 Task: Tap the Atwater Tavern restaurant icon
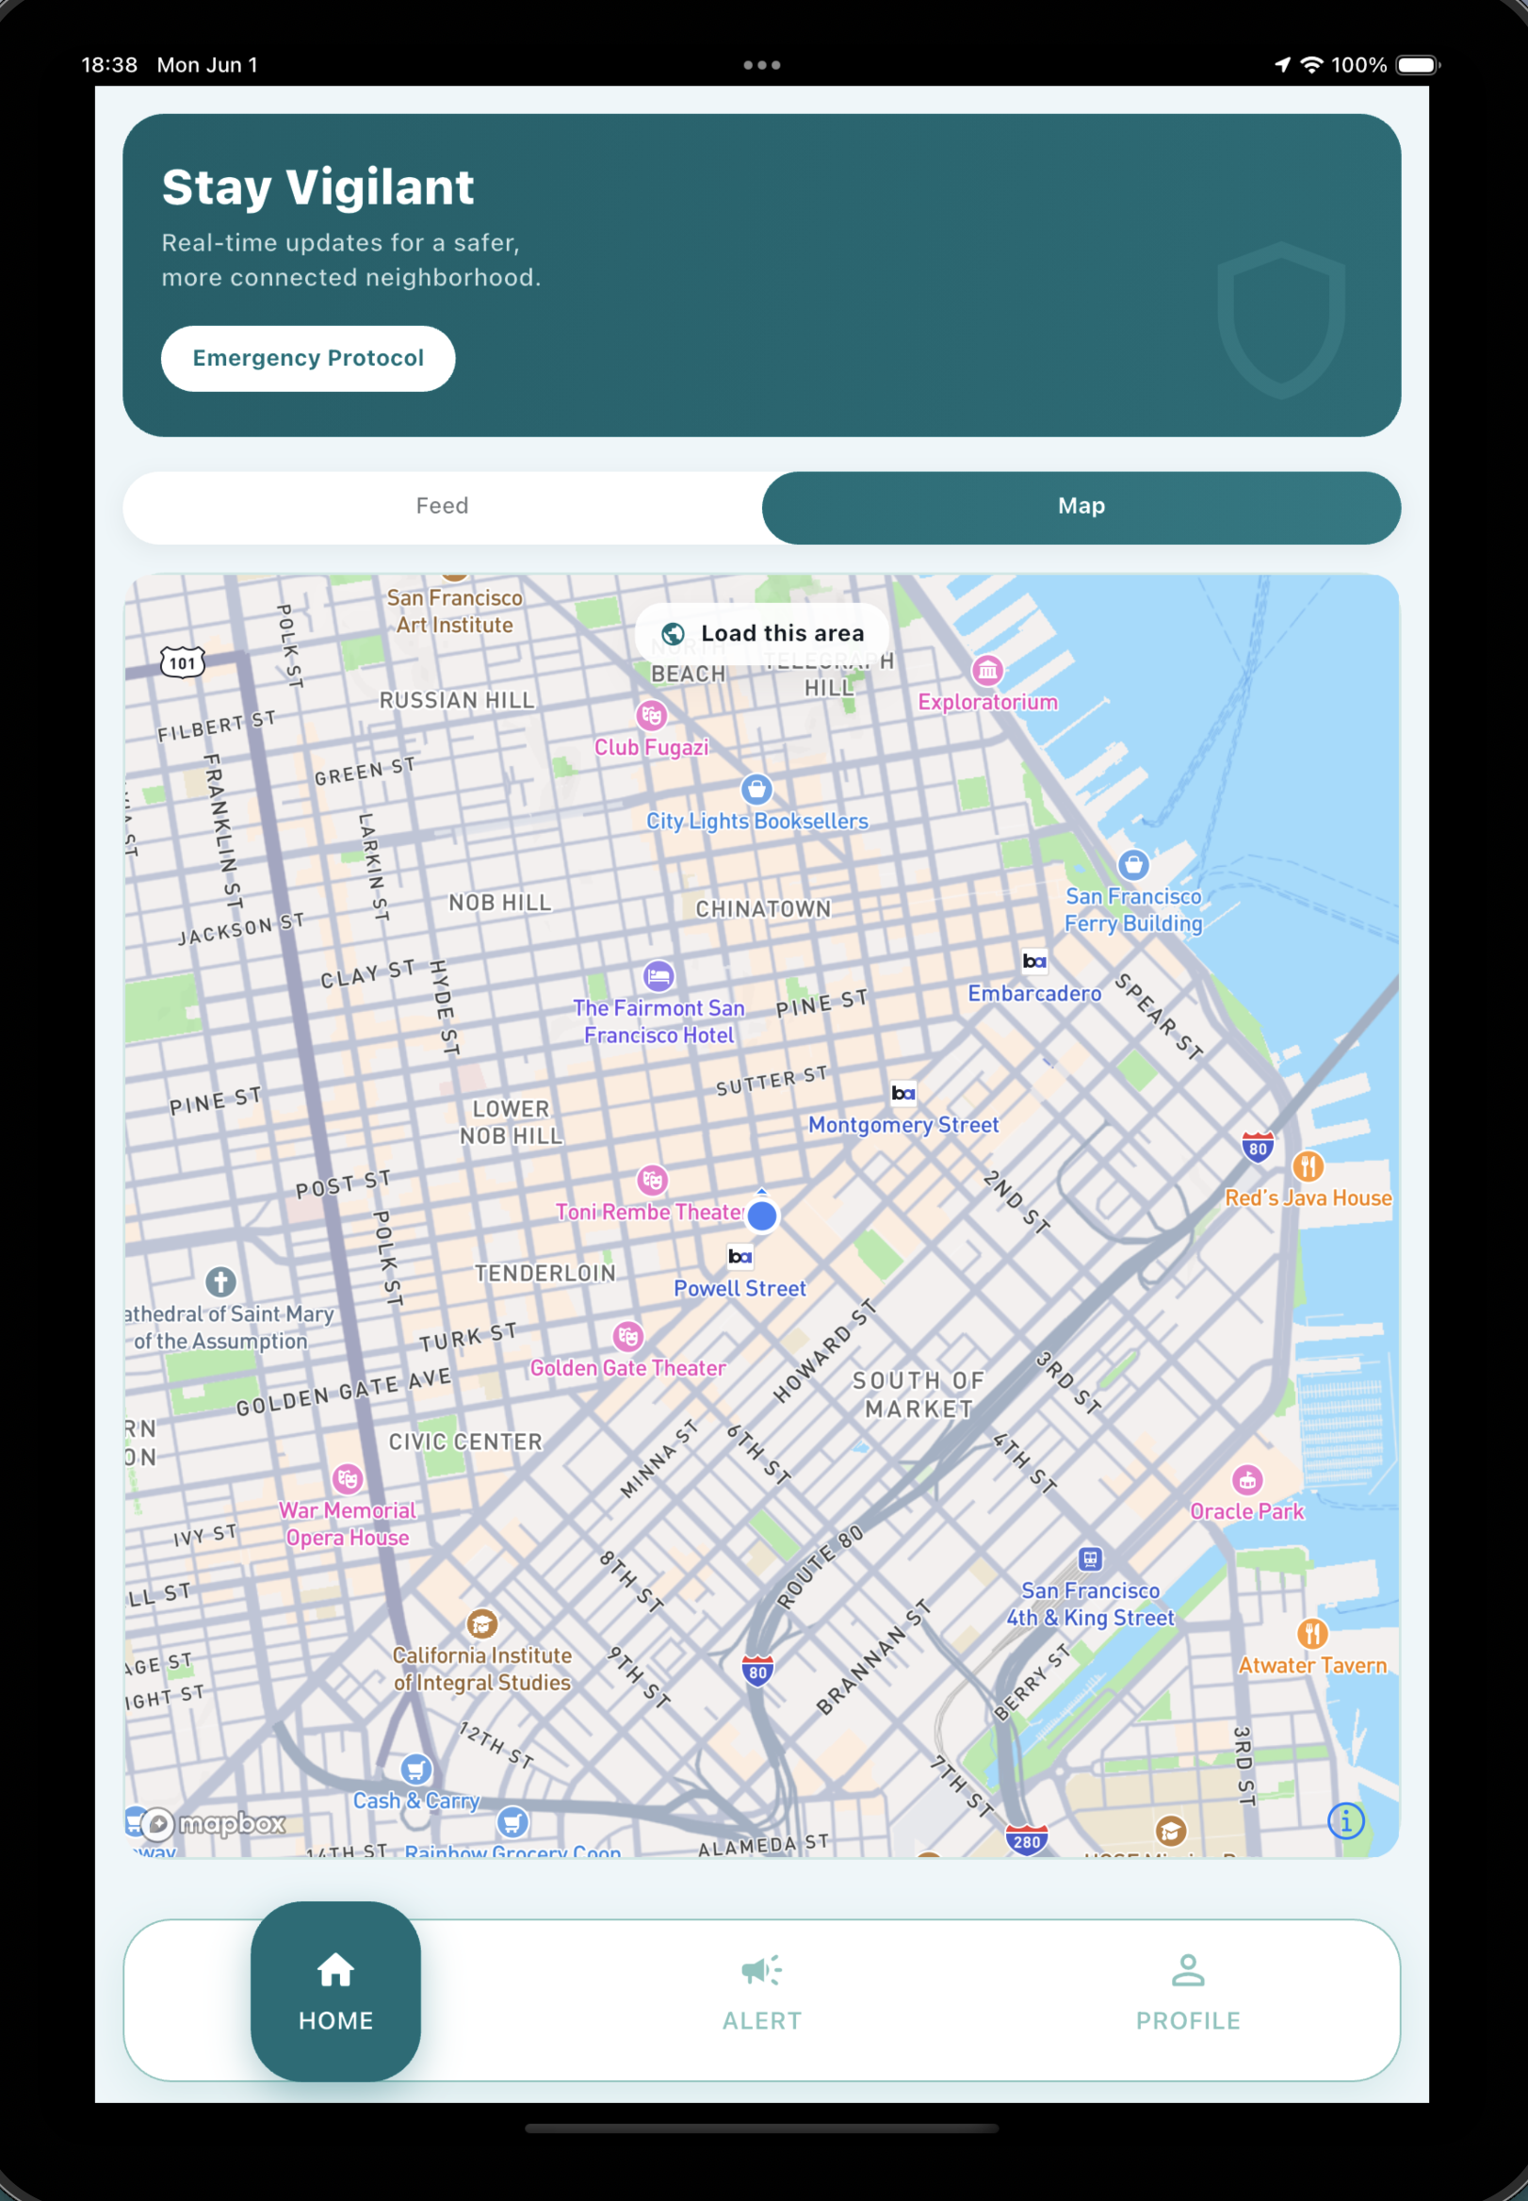point(1311,1633)
